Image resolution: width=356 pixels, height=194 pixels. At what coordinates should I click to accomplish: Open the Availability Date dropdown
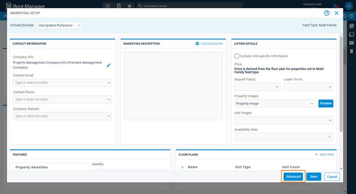click(x=284, y=137)
